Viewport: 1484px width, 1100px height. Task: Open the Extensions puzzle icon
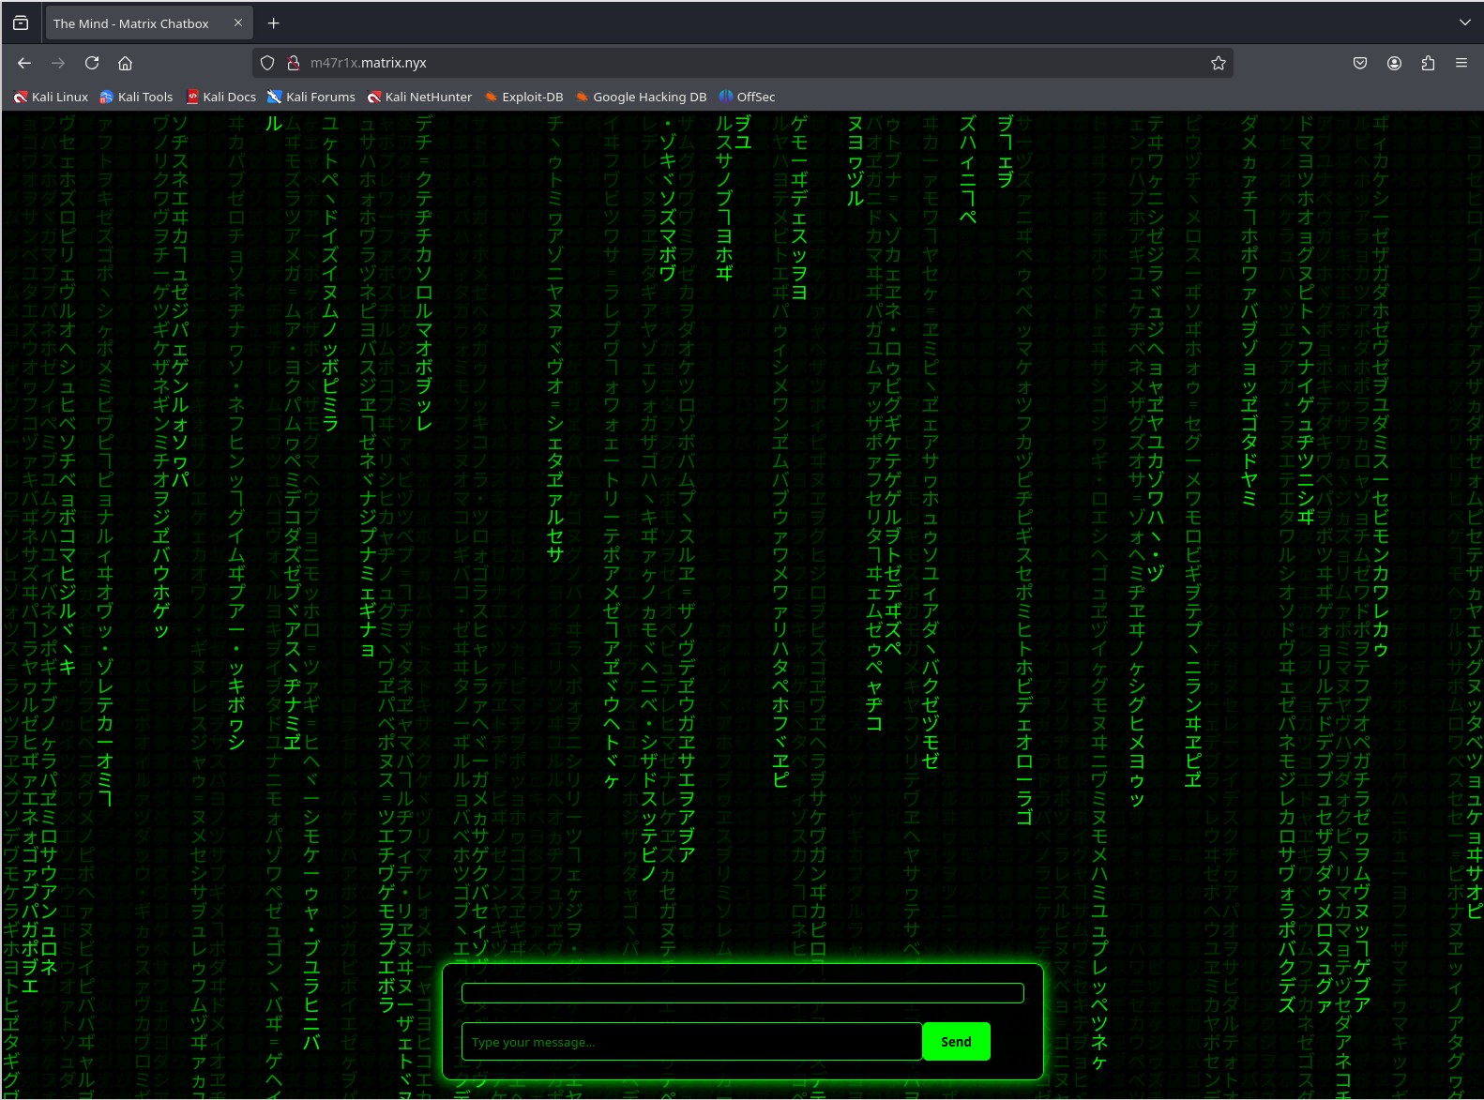pos(1428,63)
